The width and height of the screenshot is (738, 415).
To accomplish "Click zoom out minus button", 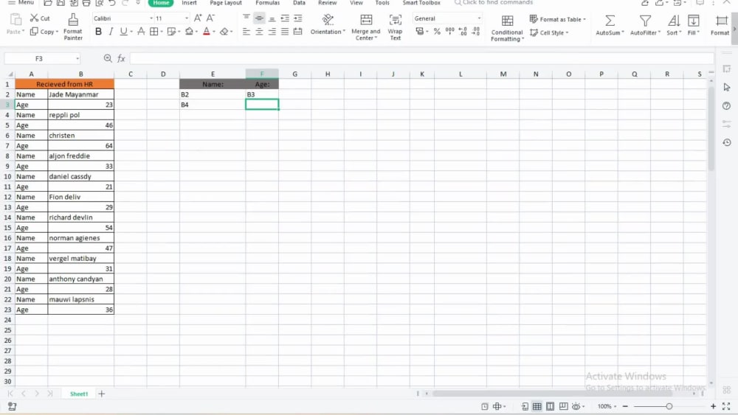I will (x=625, y=406).
